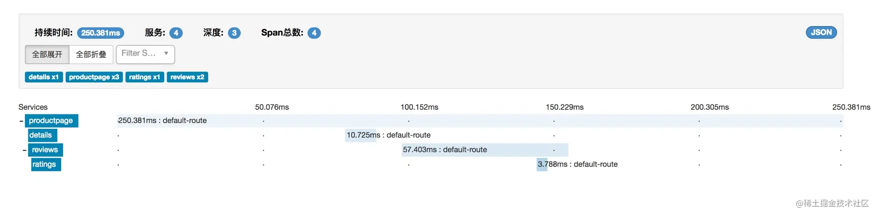Click the productpage x3 service tag
876x215 pixels.
[94, 77]
